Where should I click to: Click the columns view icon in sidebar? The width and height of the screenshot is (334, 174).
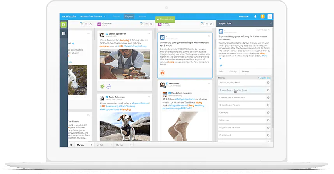point(64,33)
